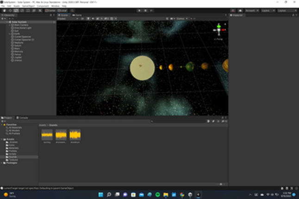Click the red X axis on scene gizmo

[223, 30]
